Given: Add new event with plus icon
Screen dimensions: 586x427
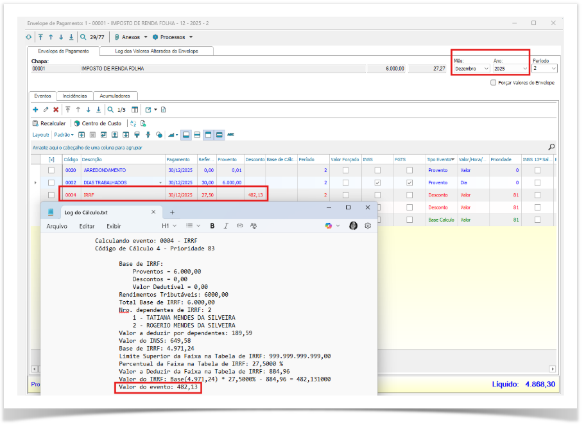Looking at the screenshot, I should pyautogui.click(x=35, y=110).
